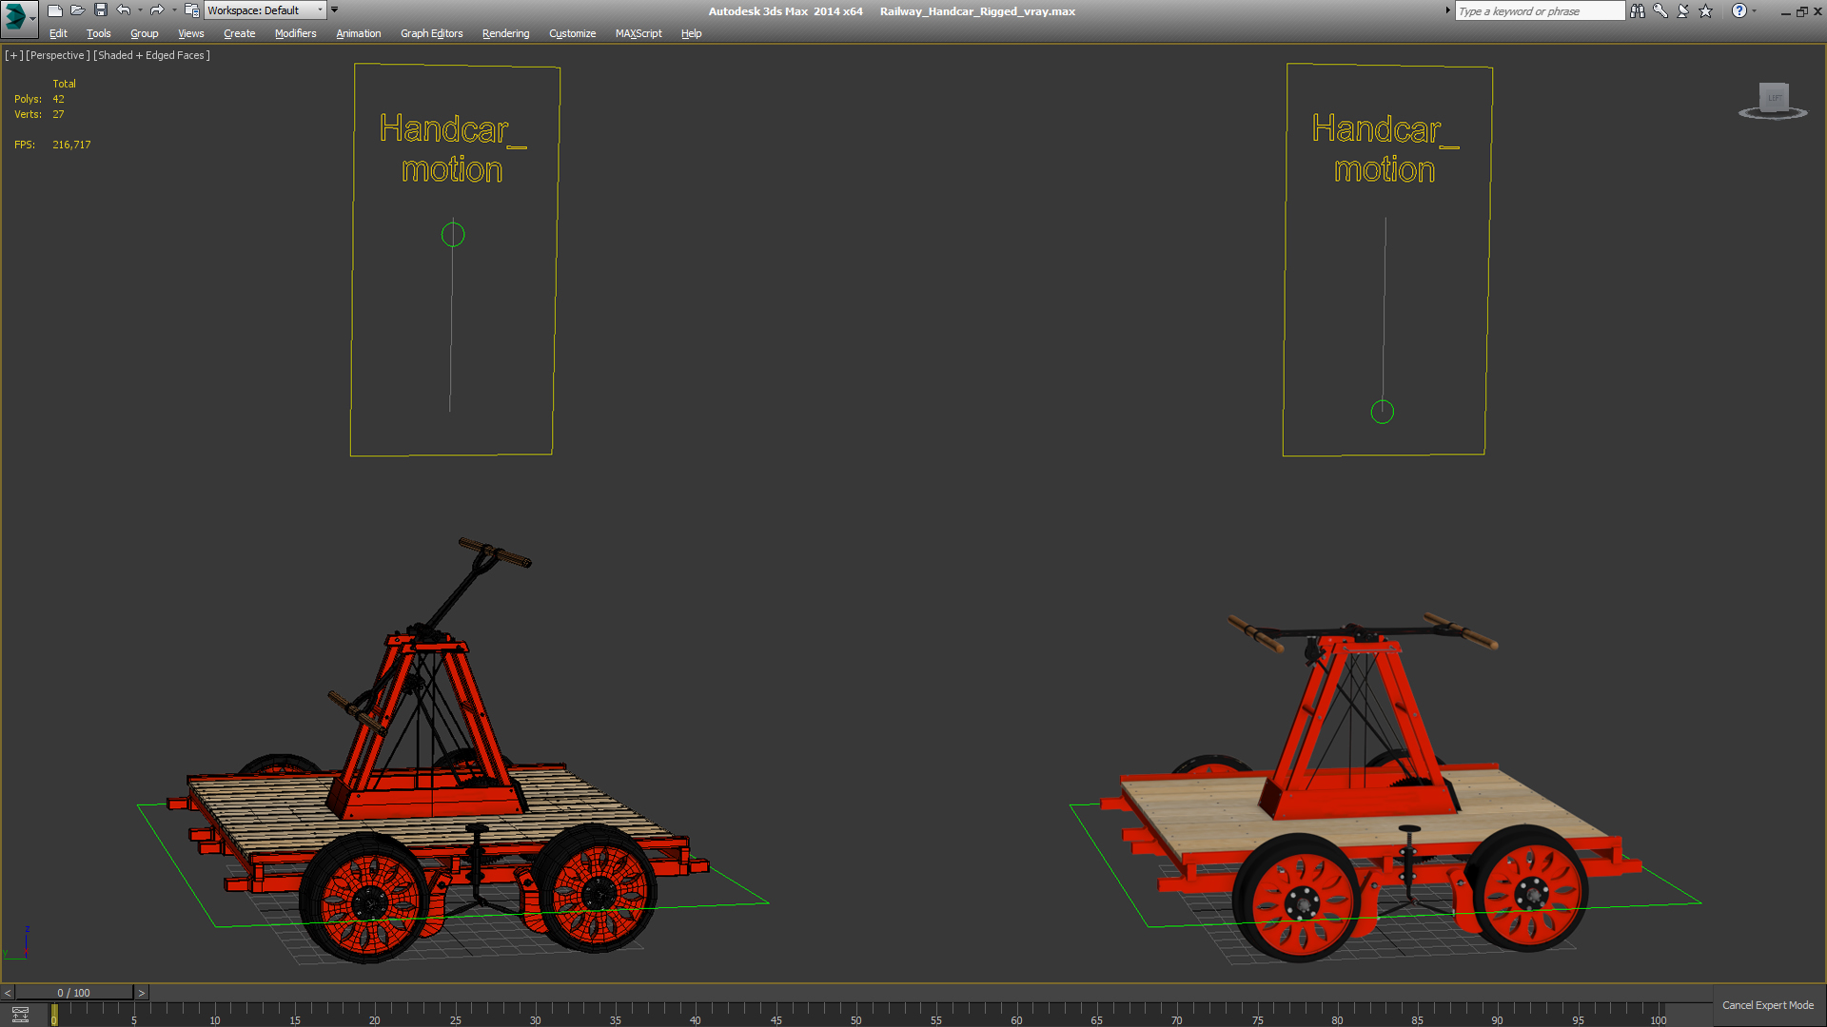Step time slider back with left arrow
The height and width of the screenshot is (1027, 1827).
(x=8, y=993)
